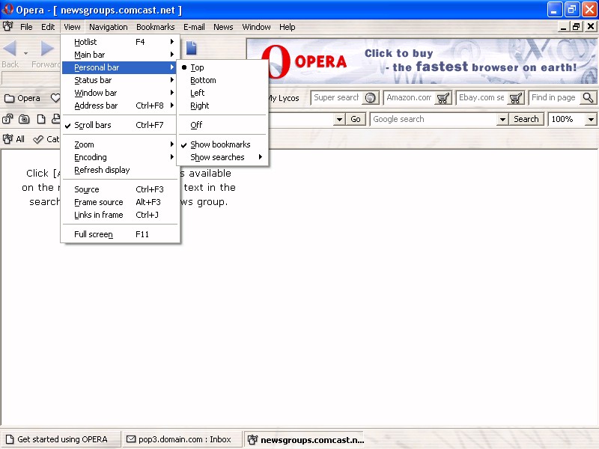
Task: Open the zoom percentage 100% dropdown
Action: [x=591, y=119]
